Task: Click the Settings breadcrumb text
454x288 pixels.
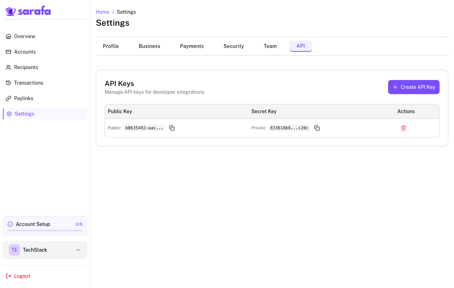Action: [126, 12]
